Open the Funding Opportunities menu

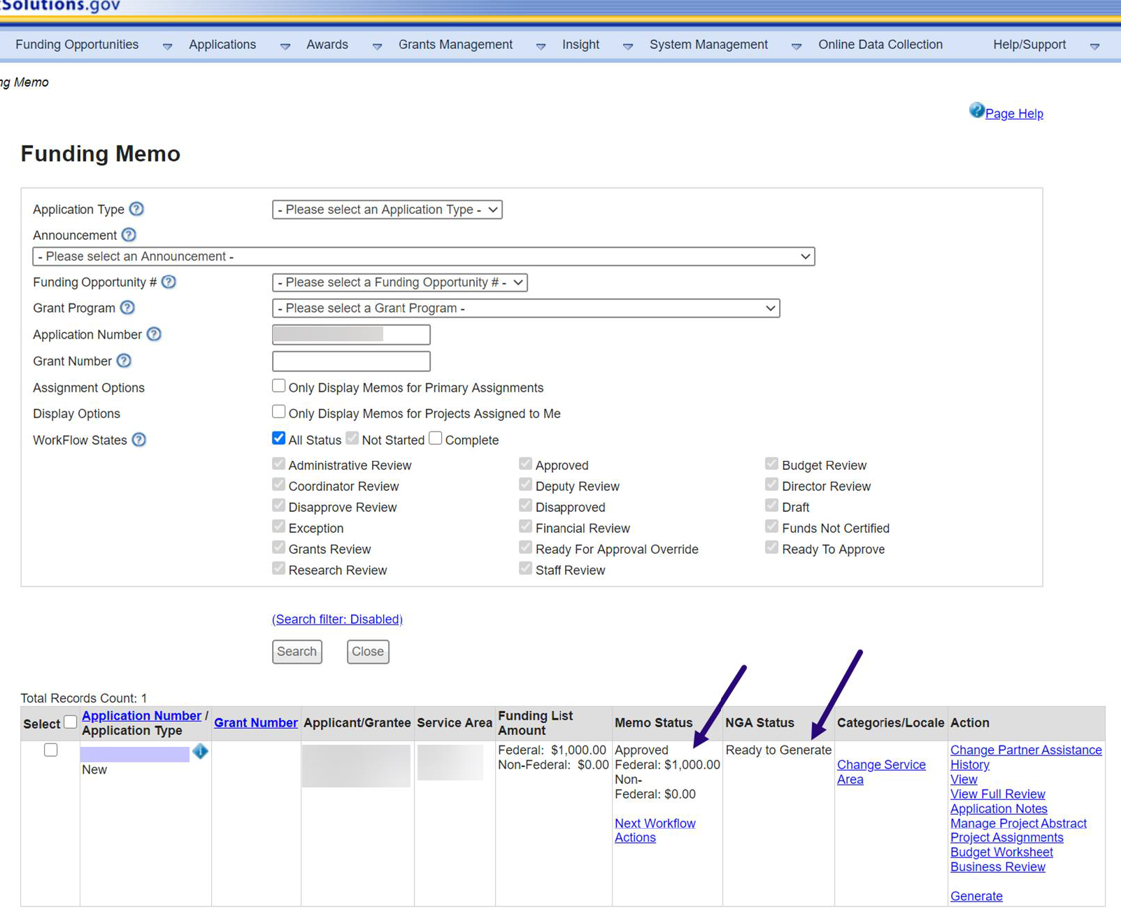coord(77,45)
